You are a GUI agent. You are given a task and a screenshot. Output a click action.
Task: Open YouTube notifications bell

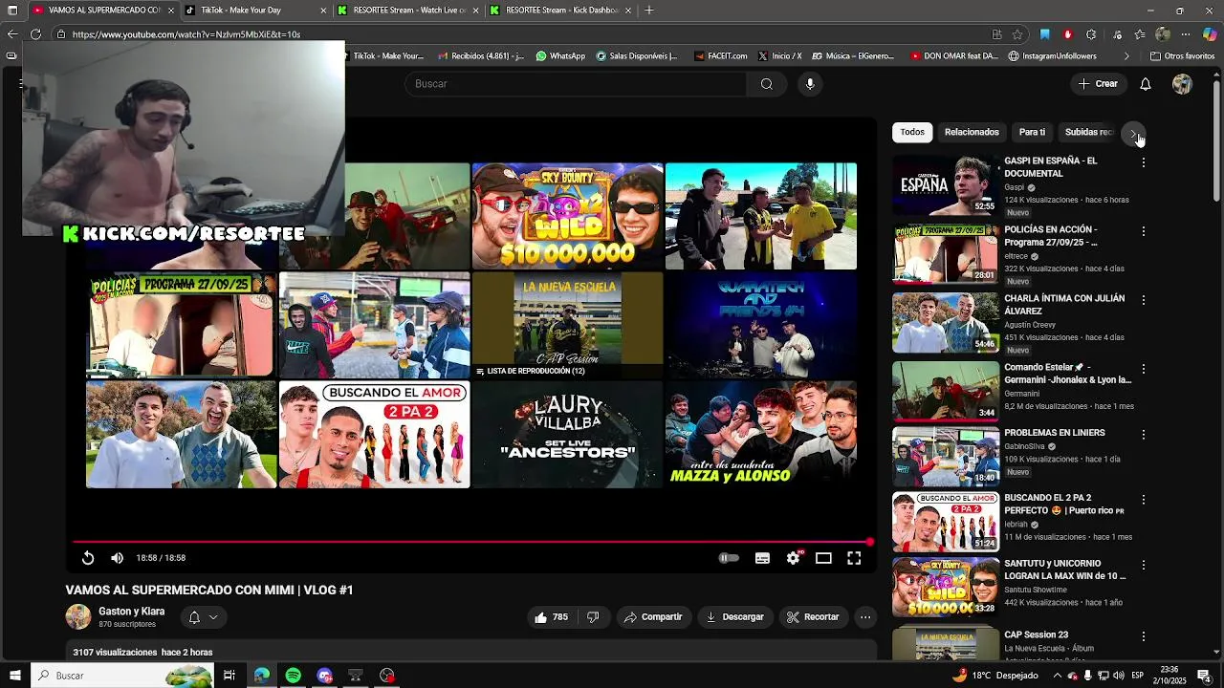(1146, 84)
